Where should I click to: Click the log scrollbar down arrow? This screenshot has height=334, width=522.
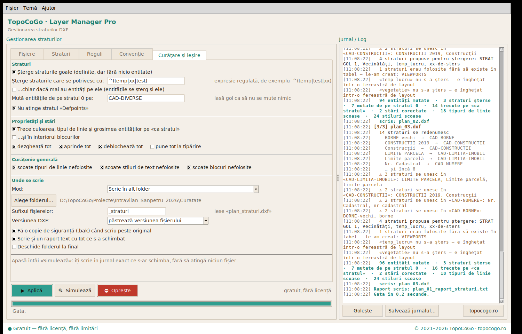click(501, 301)
